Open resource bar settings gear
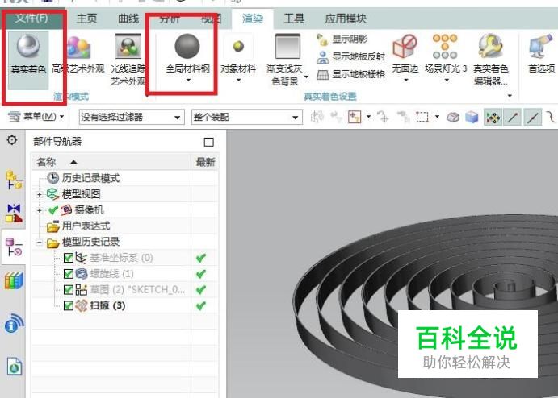 point(12,140)
